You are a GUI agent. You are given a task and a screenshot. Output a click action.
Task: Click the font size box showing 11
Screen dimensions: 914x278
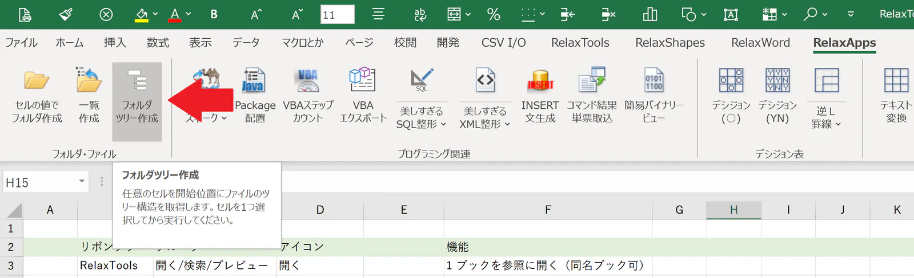coord(337,14)
